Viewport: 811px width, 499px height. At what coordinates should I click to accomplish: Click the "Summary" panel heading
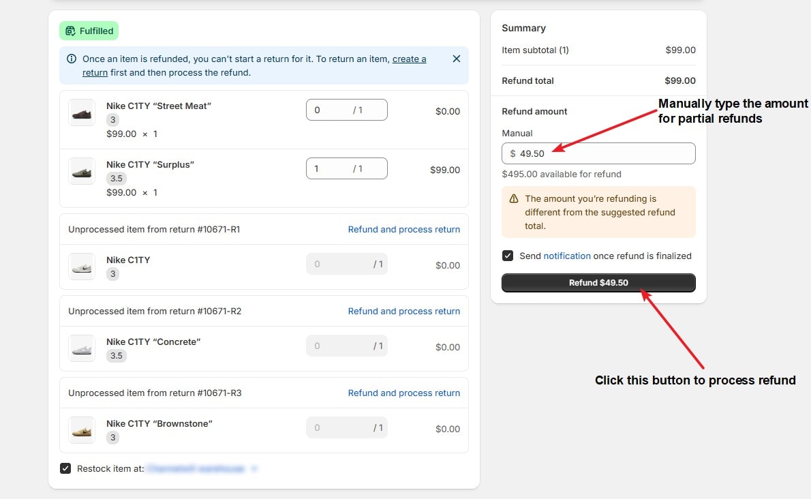tap(523, 28)
